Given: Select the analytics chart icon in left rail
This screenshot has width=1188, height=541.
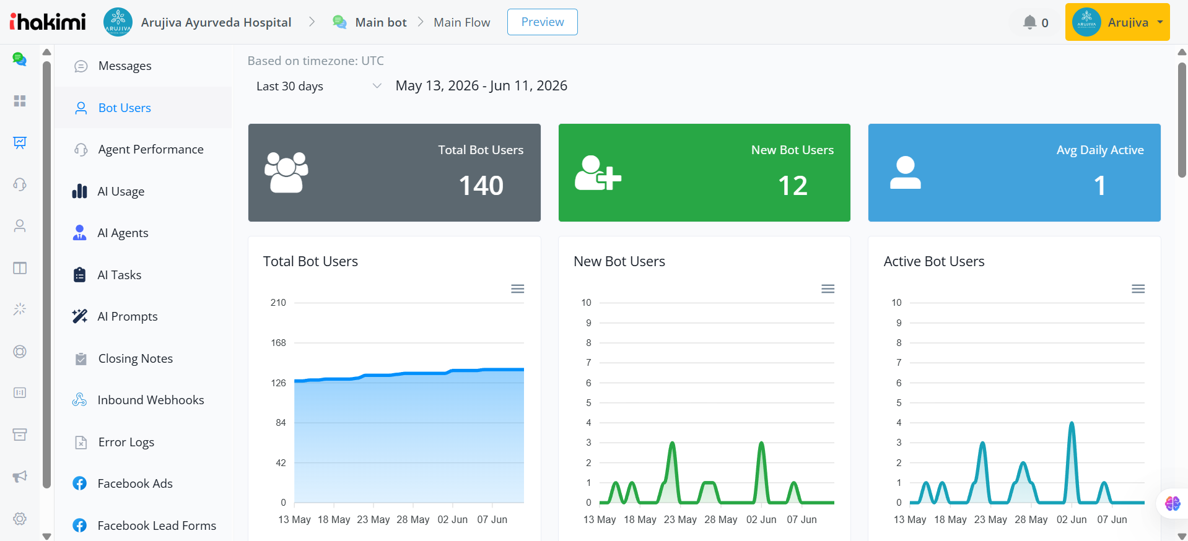Looking at the screenshot, I should pyautogui.click(x=20, y=143).
